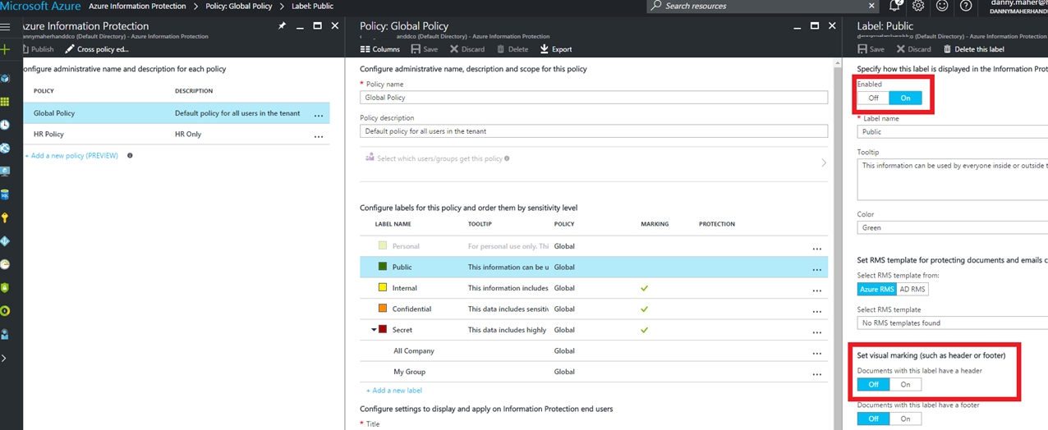Open the ellipsis menu for HR Policy row
1048x430 pixels.
pos(319,136)
